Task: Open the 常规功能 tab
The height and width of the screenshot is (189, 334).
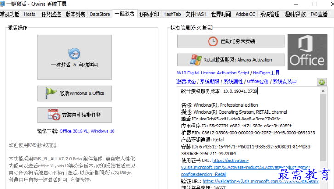Action: click(x=10, y=14)
